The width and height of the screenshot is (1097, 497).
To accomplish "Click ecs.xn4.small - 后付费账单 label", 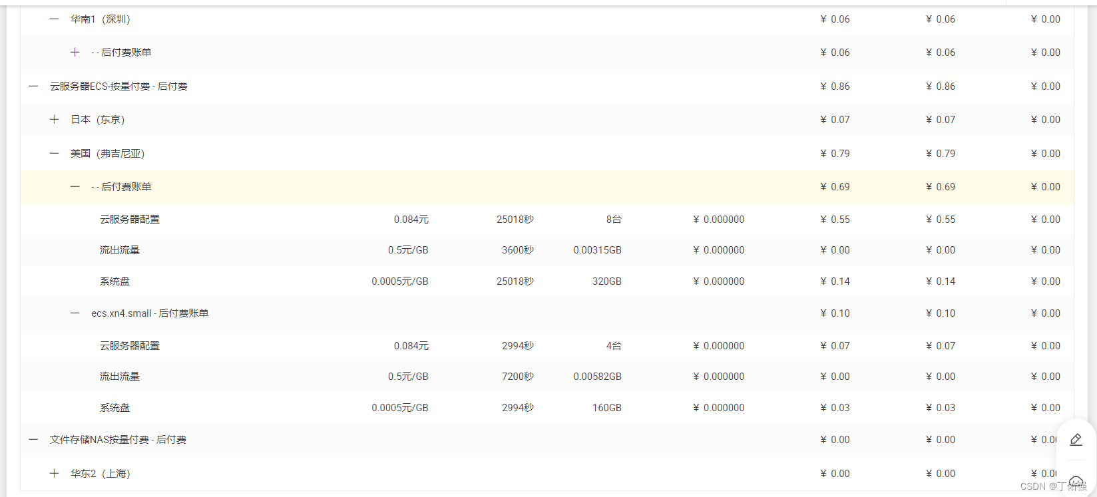I will 150,313.
